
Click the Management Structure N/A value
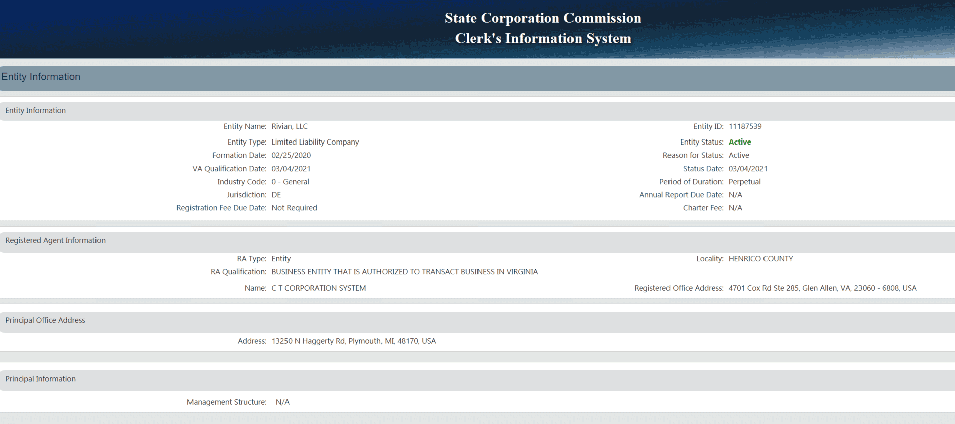tap(282, 402)
